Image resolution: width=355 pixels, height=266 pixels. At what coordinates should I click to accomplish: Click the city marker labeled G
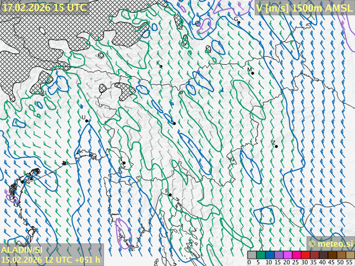(x=238, y=23)
